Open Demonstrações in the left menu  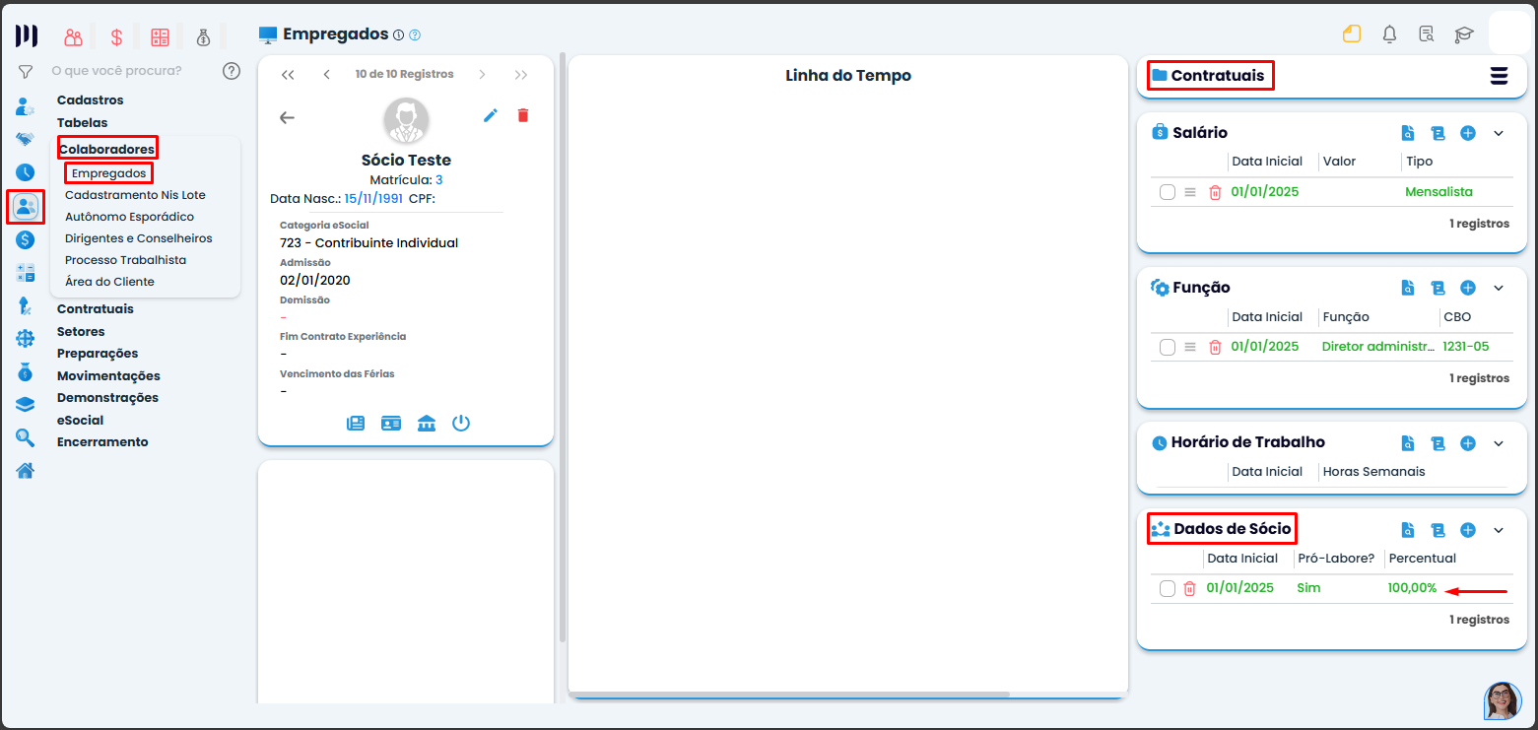(x=107, y=398)
